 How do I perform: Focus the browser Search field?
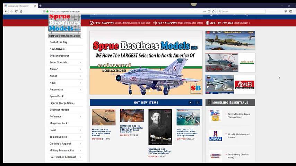(x=241, y=11)
